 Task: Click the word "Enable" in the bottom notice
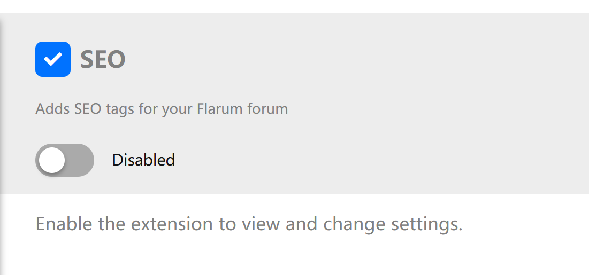tap(64, 224)
